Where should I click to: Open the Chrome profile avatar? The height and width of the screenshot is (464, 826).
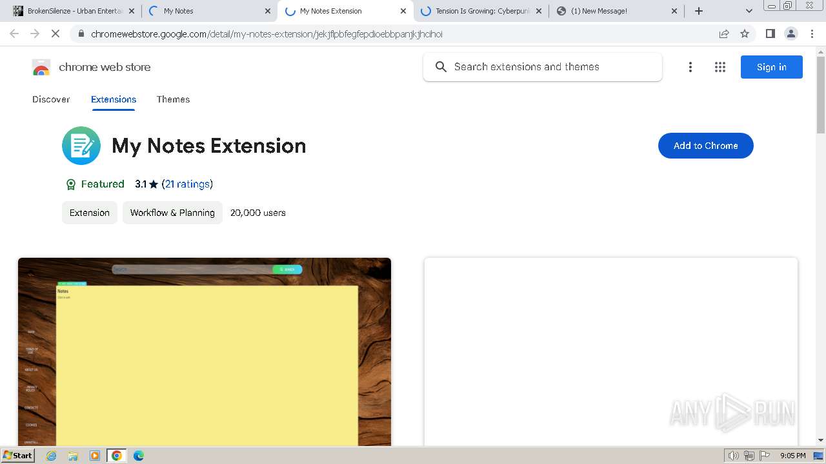[791, 34]
